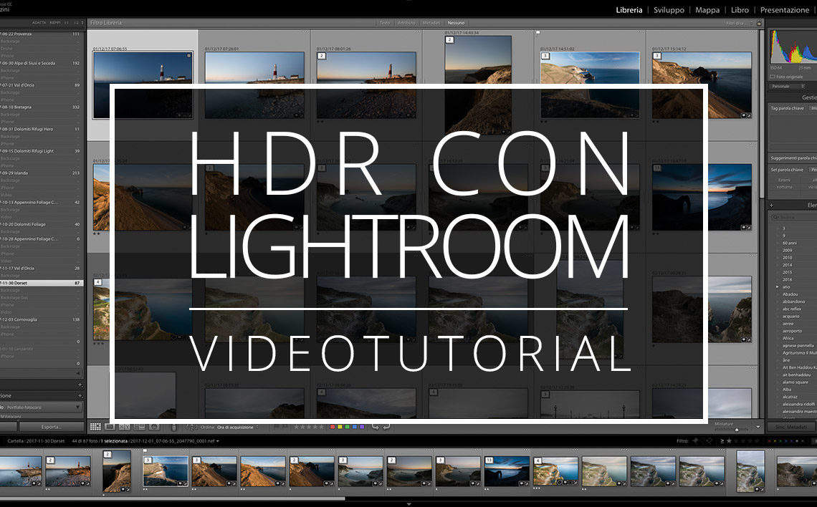Filter filmstrip by flagged photos
The image size is (817, 507).
(695, 441)
